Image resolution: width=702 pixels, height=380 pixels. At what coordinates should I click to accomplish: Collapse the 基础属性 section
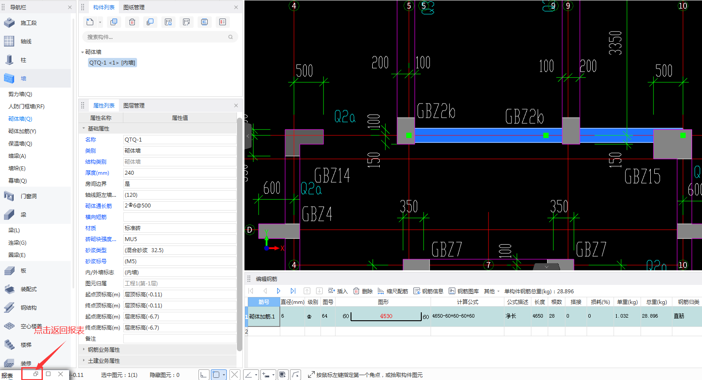(84, 128)
